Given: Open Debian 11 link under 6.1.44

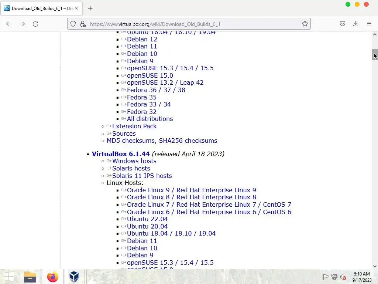Looking at the screenshot, I should coord(142,241).
